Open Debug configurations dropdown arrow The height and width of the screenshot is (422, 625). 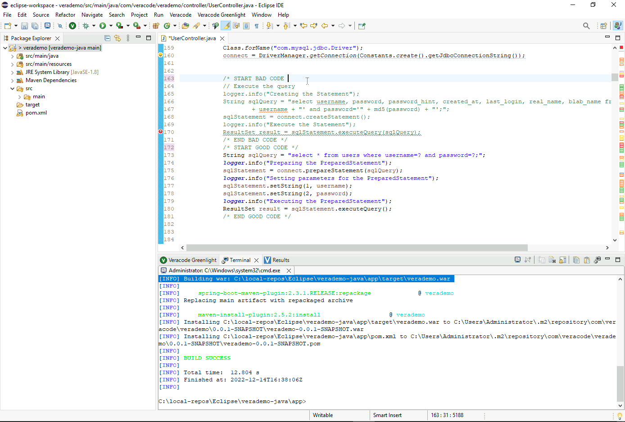[94, 26]
